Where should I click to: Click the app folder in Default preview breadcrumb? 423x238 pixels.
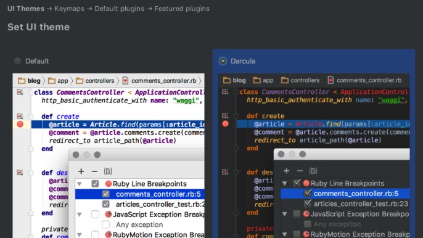(58, 81)
